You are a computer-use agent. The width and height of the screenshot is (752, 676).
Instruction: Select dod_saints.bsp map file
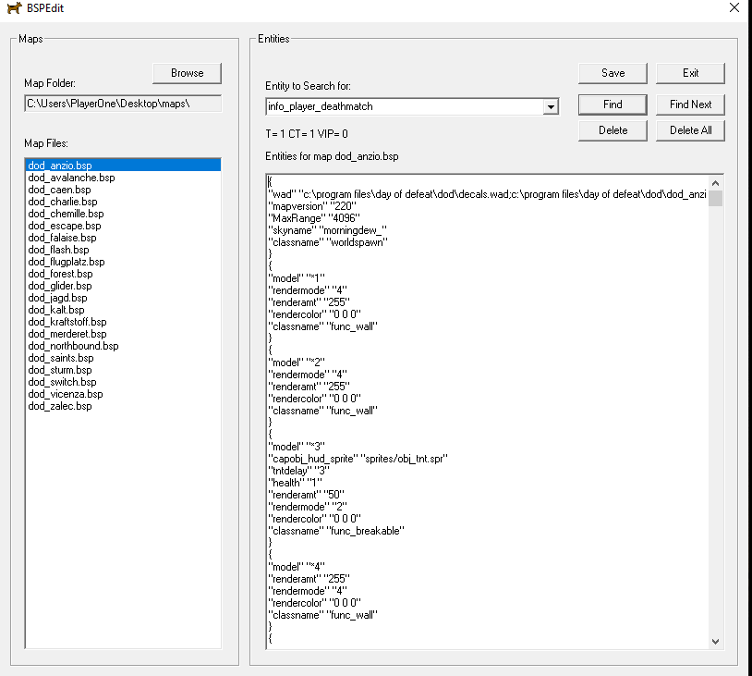[123, 358]
